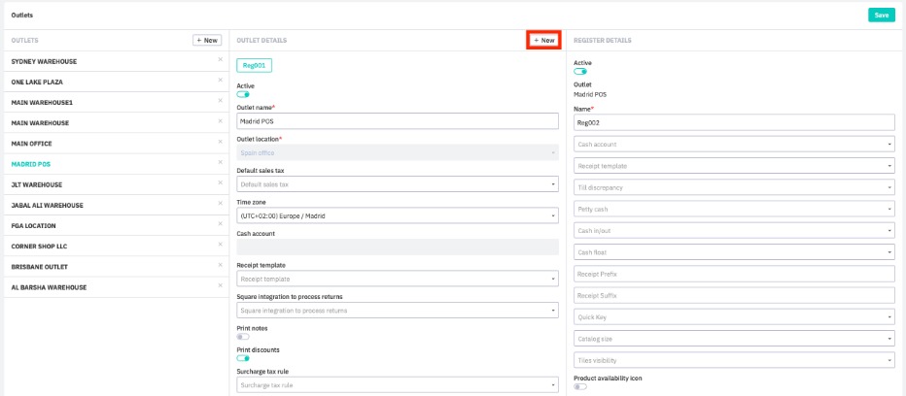Toggle the Product availability icon switch

click(x=580, y=386)
